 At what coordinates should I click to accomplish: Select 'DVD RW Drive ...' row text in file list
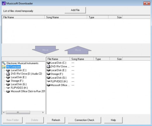[x=60, y=66]
